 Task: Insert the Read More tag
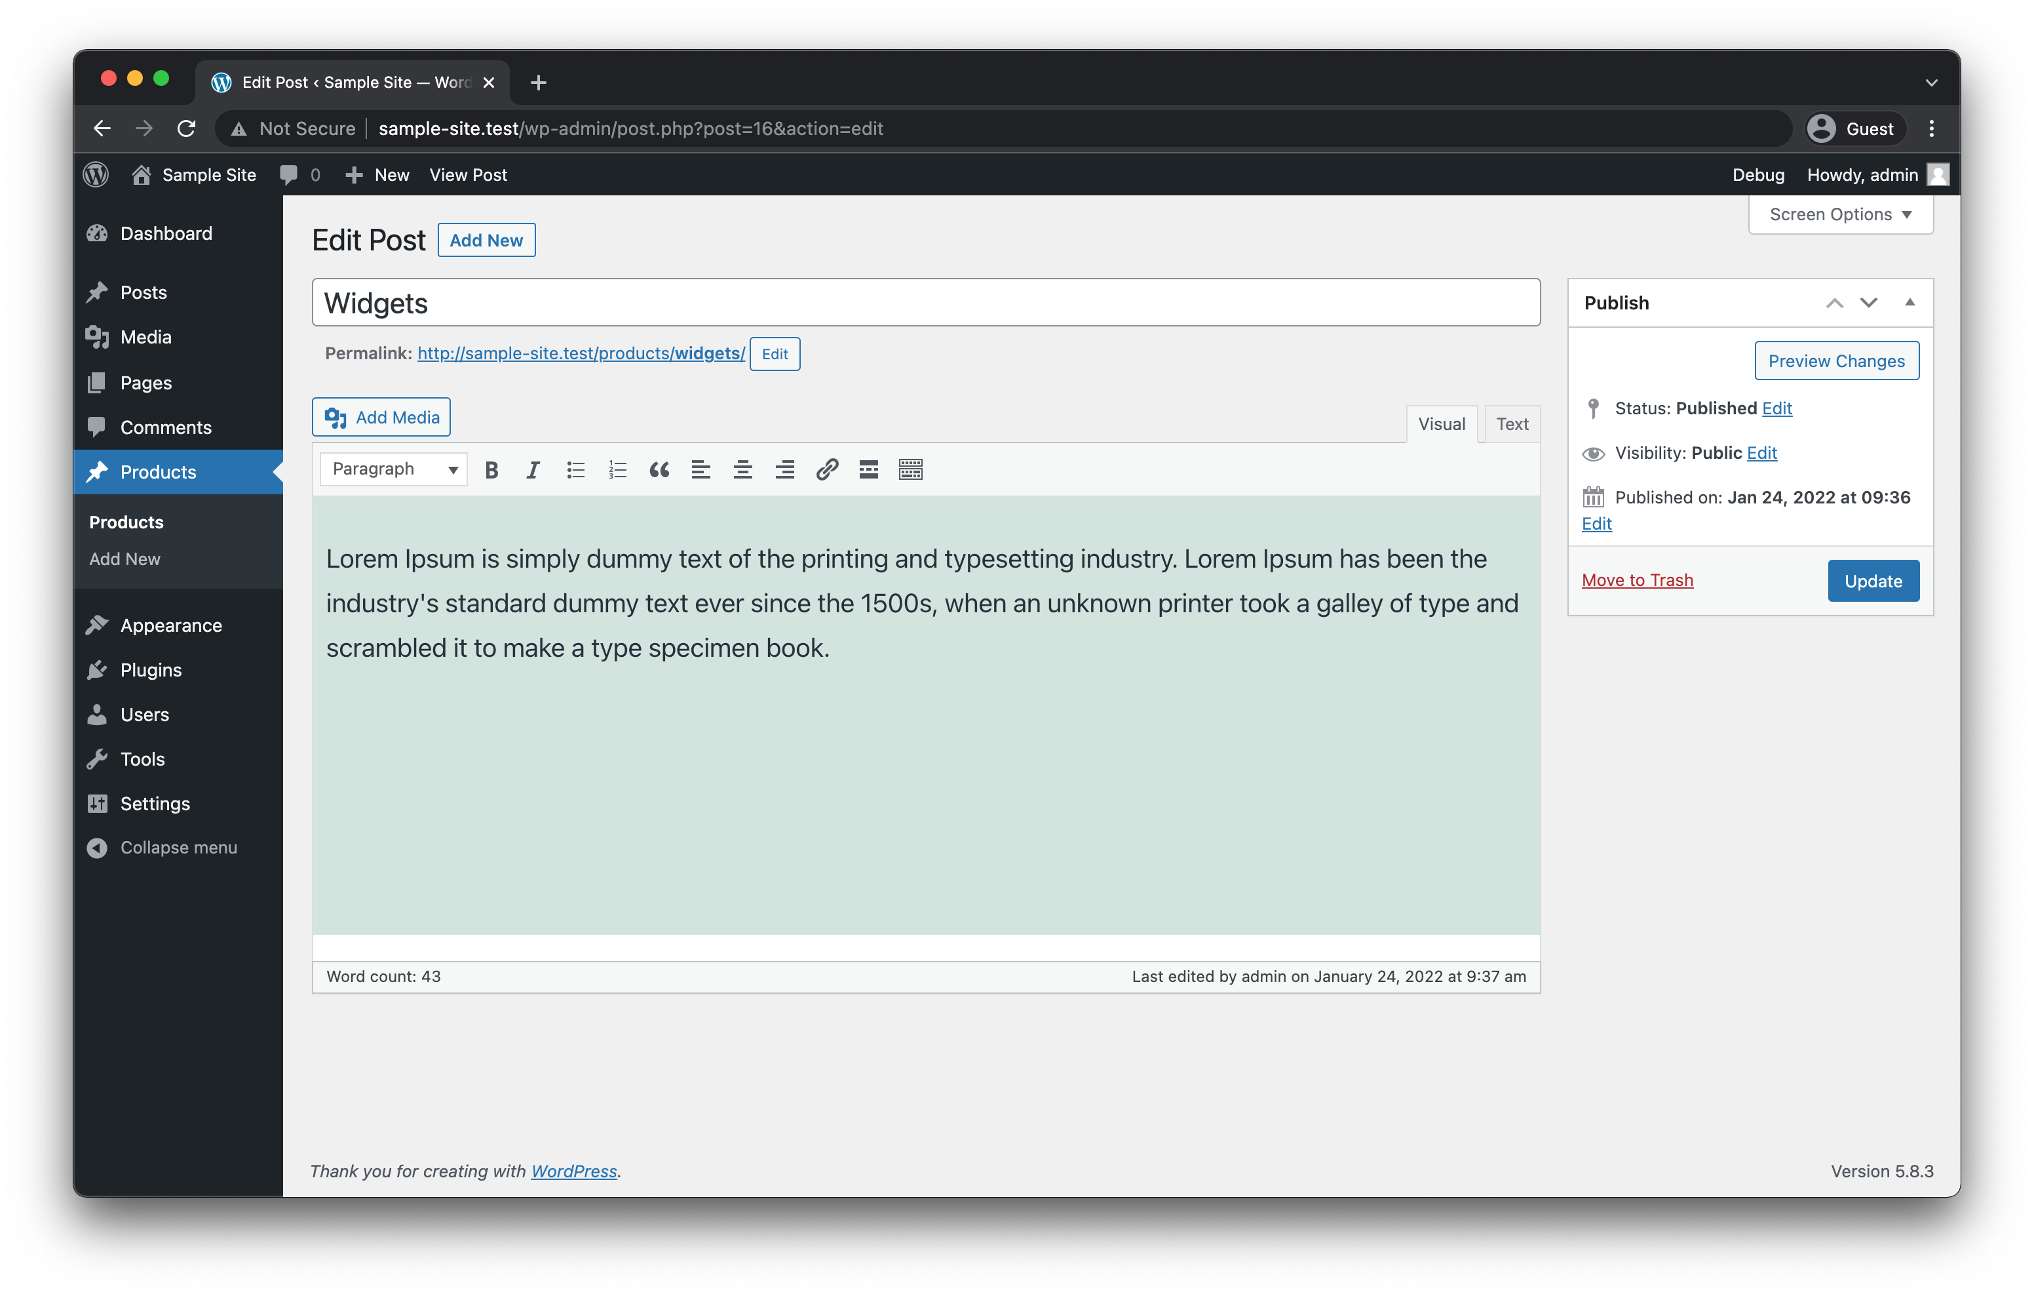point(868,470)
